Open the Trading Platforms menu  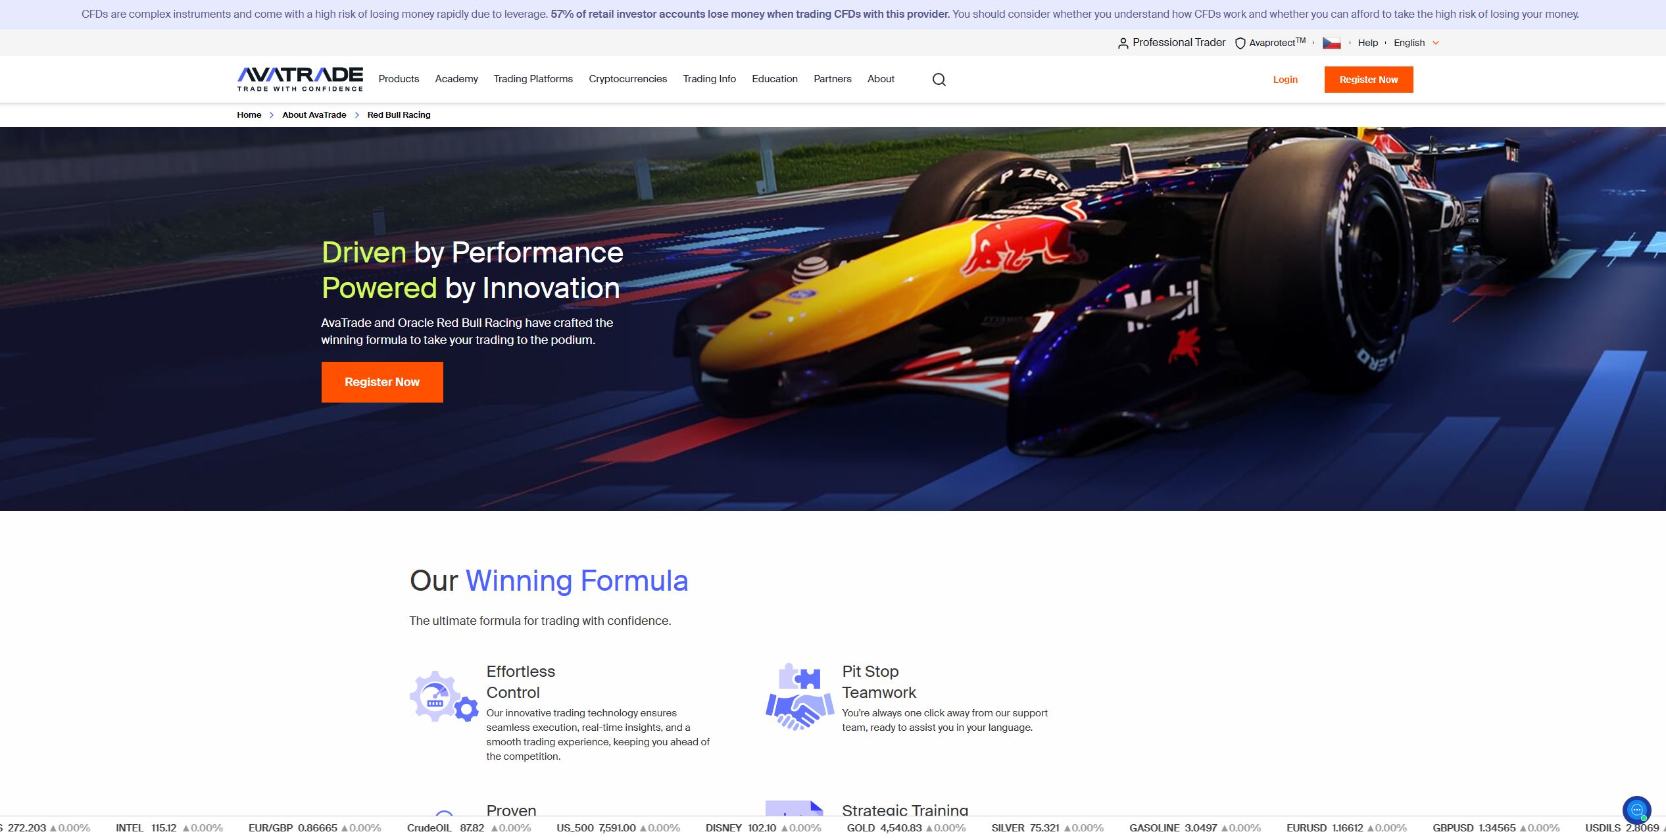[533, 79]
